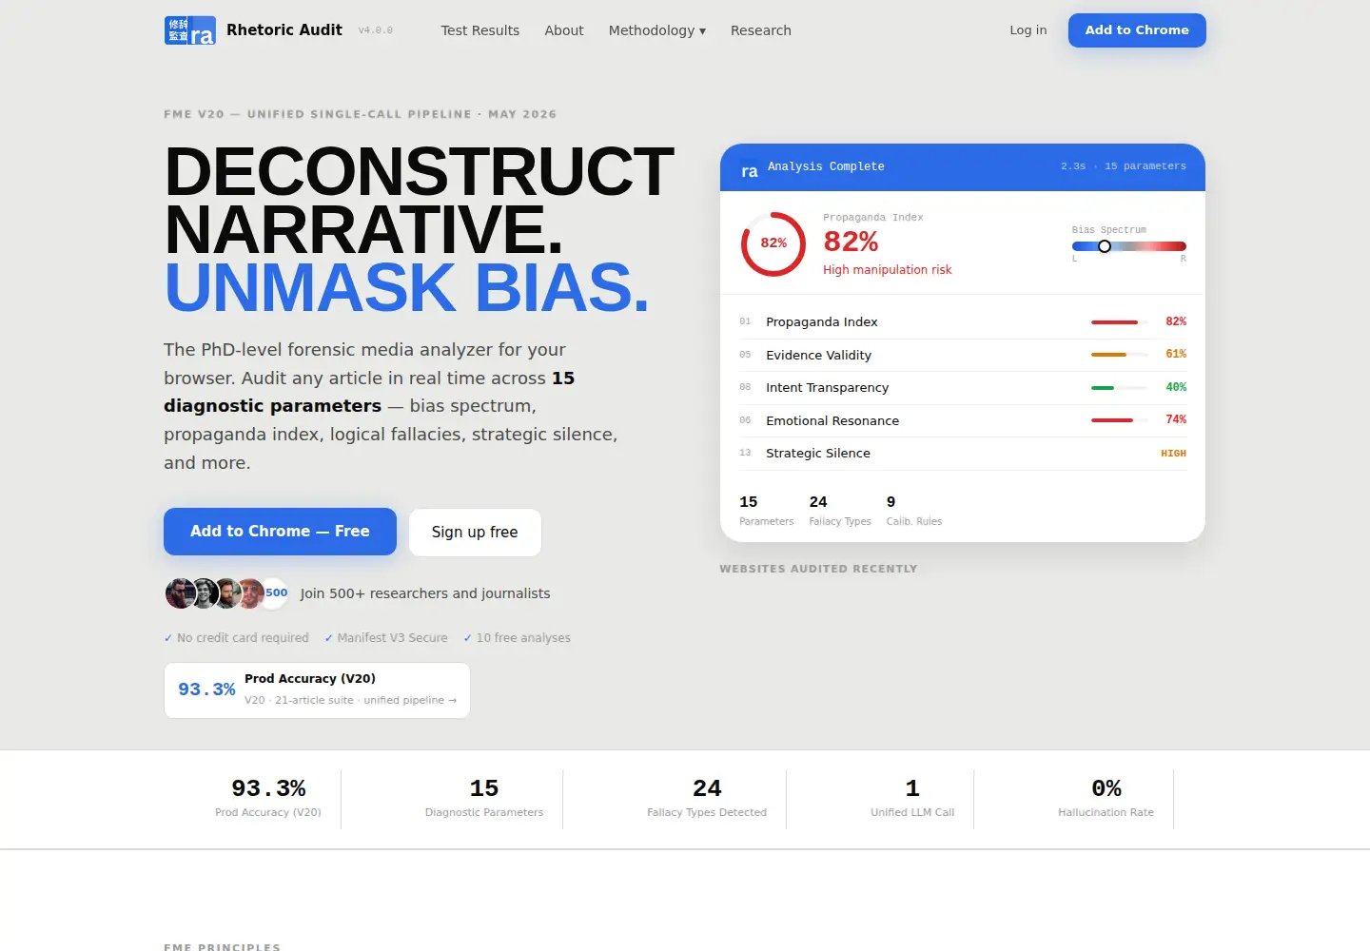Screen dimensions: 1370x951
Task: Go to the About page
Action: (x=564, y=30)
